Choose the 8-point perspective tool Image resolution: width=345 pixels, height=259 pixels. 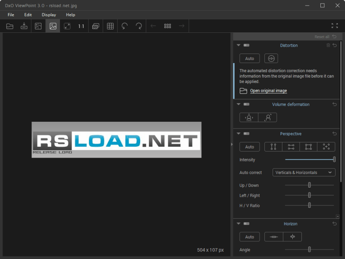coord(326,147)
